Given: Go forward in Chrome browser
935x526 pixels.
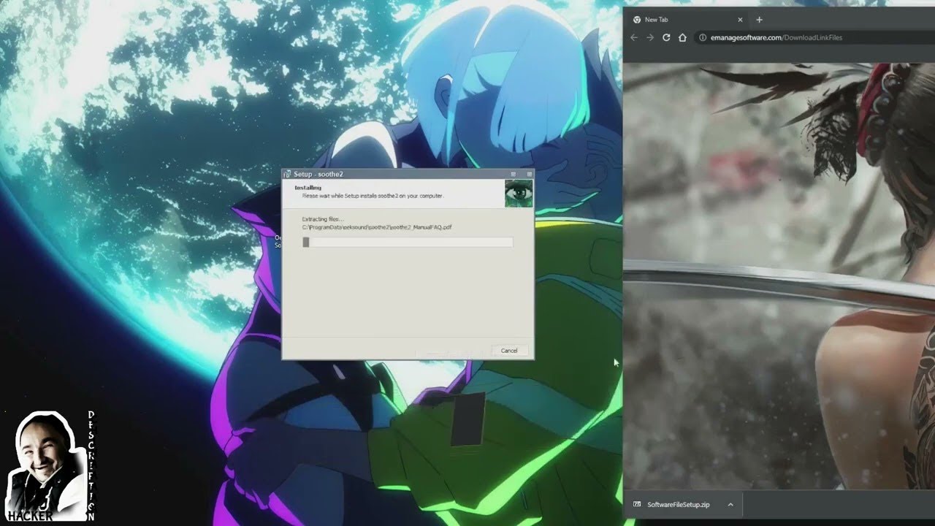Looking at the screenshot, I should 650,37.
